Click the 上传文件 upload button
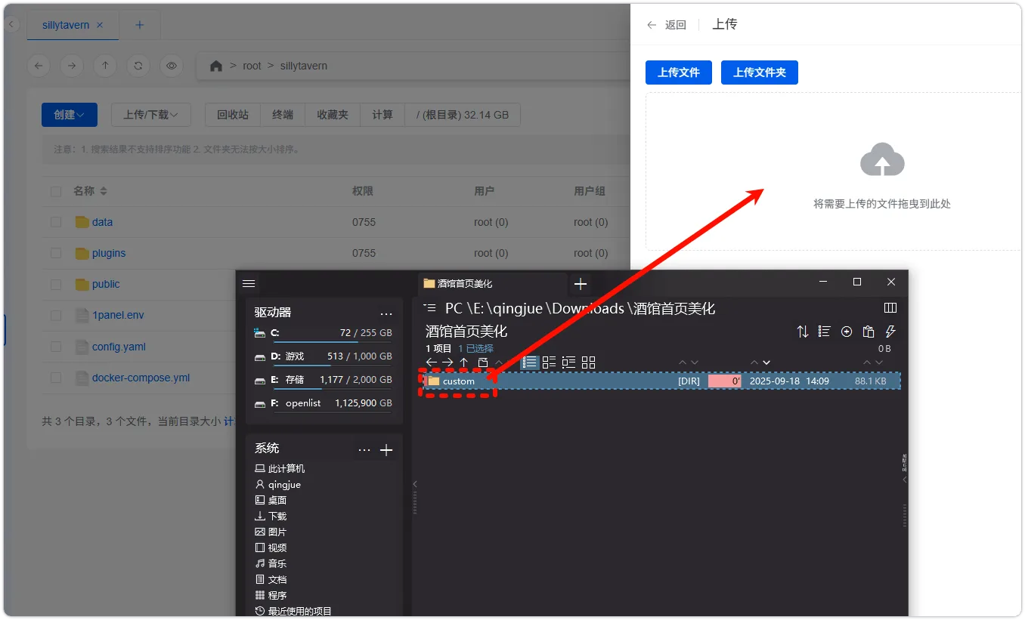The width and height of the screenshot is (1025, 620). tap(678, 72)
